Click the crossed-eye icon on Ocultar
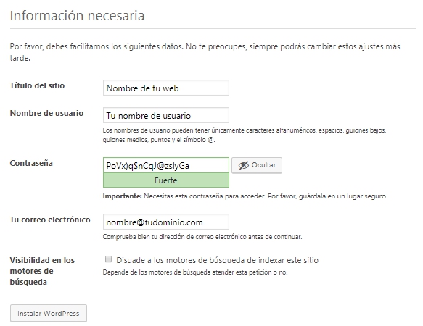Screen dimensions: 423x326 (243, 165)
